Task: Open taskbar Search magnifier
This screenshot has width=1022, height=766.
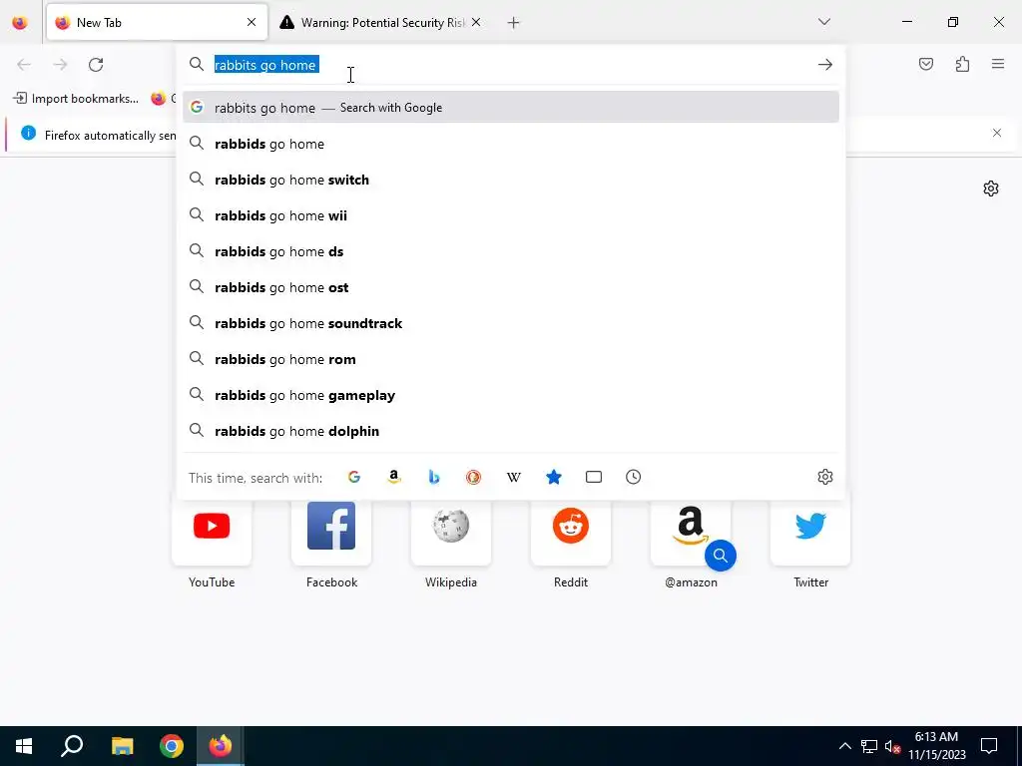Action: click(x=72, y=746)
